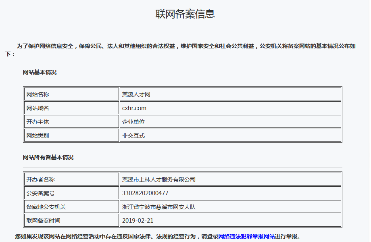
Task: Select the 网站基本情况 section heading
Action: tap(40, 72)
